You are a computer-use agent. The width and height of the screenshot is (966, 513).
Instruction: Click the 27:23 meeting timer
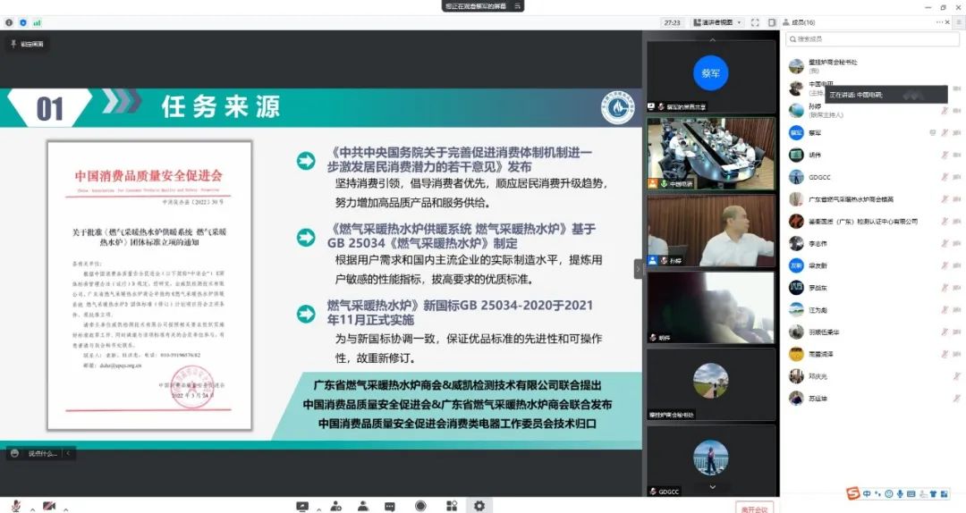click(672, 22)
